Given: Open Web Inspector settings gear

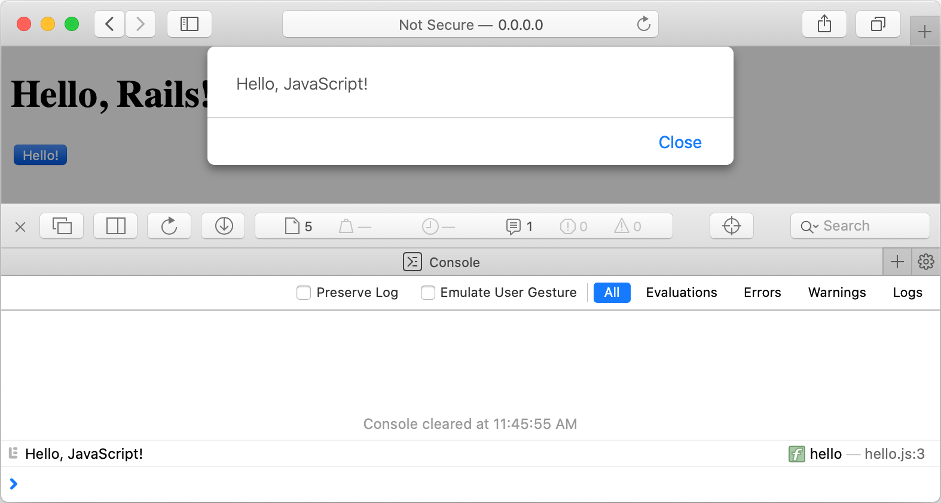Looking at the screenshot, I should coord(925,262).
